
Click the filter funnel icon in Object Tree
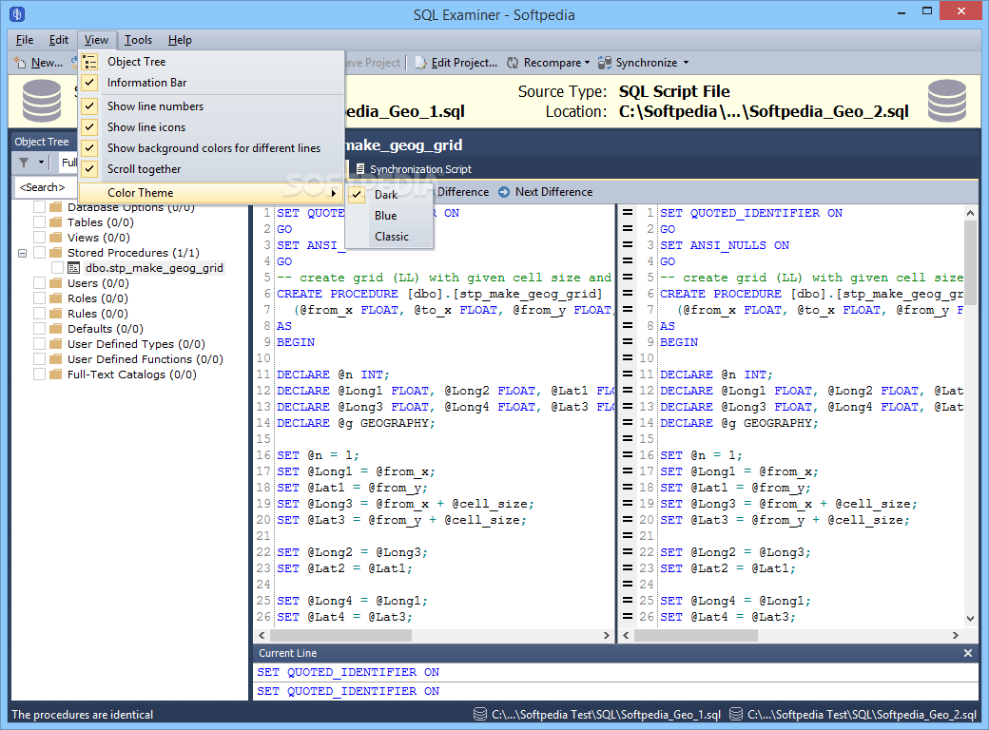(24, 163)
